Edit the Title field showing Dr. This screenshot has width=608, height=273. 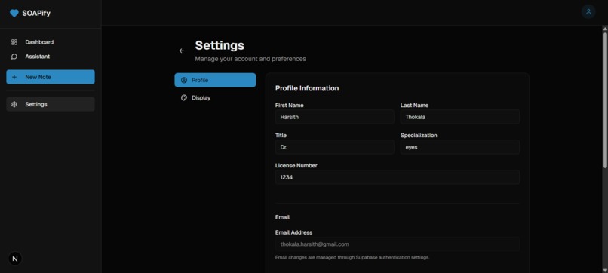pos(335,147)
